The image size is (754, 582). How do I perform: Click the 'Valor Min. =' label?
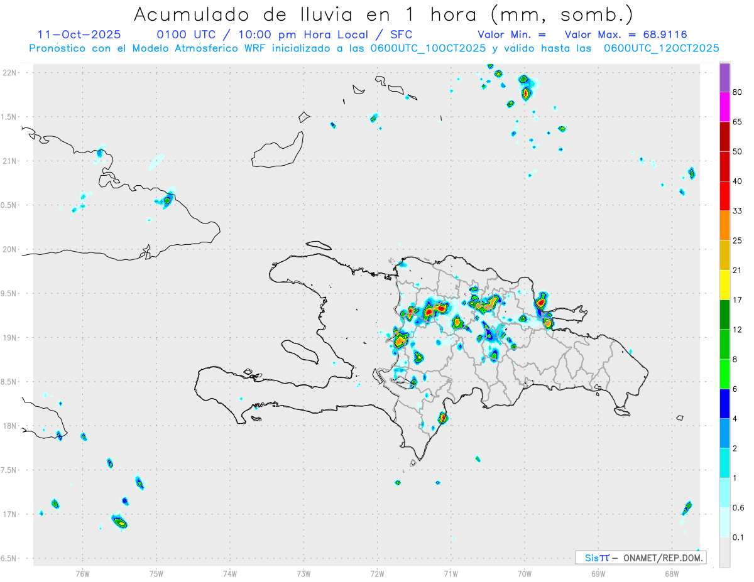click(511, 35)
